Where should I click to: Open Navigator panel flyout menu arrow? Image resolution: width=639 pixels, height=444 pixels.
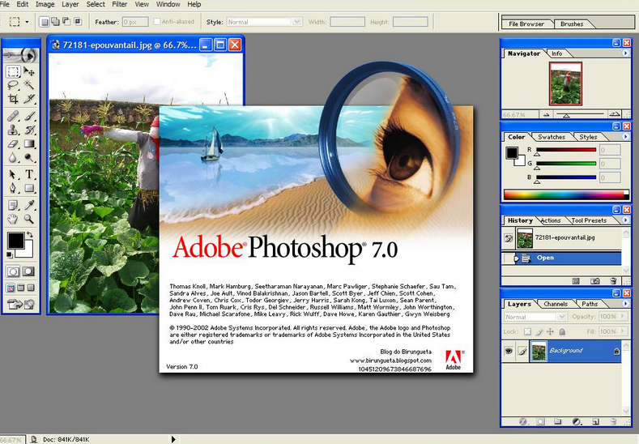coord(625,53)
